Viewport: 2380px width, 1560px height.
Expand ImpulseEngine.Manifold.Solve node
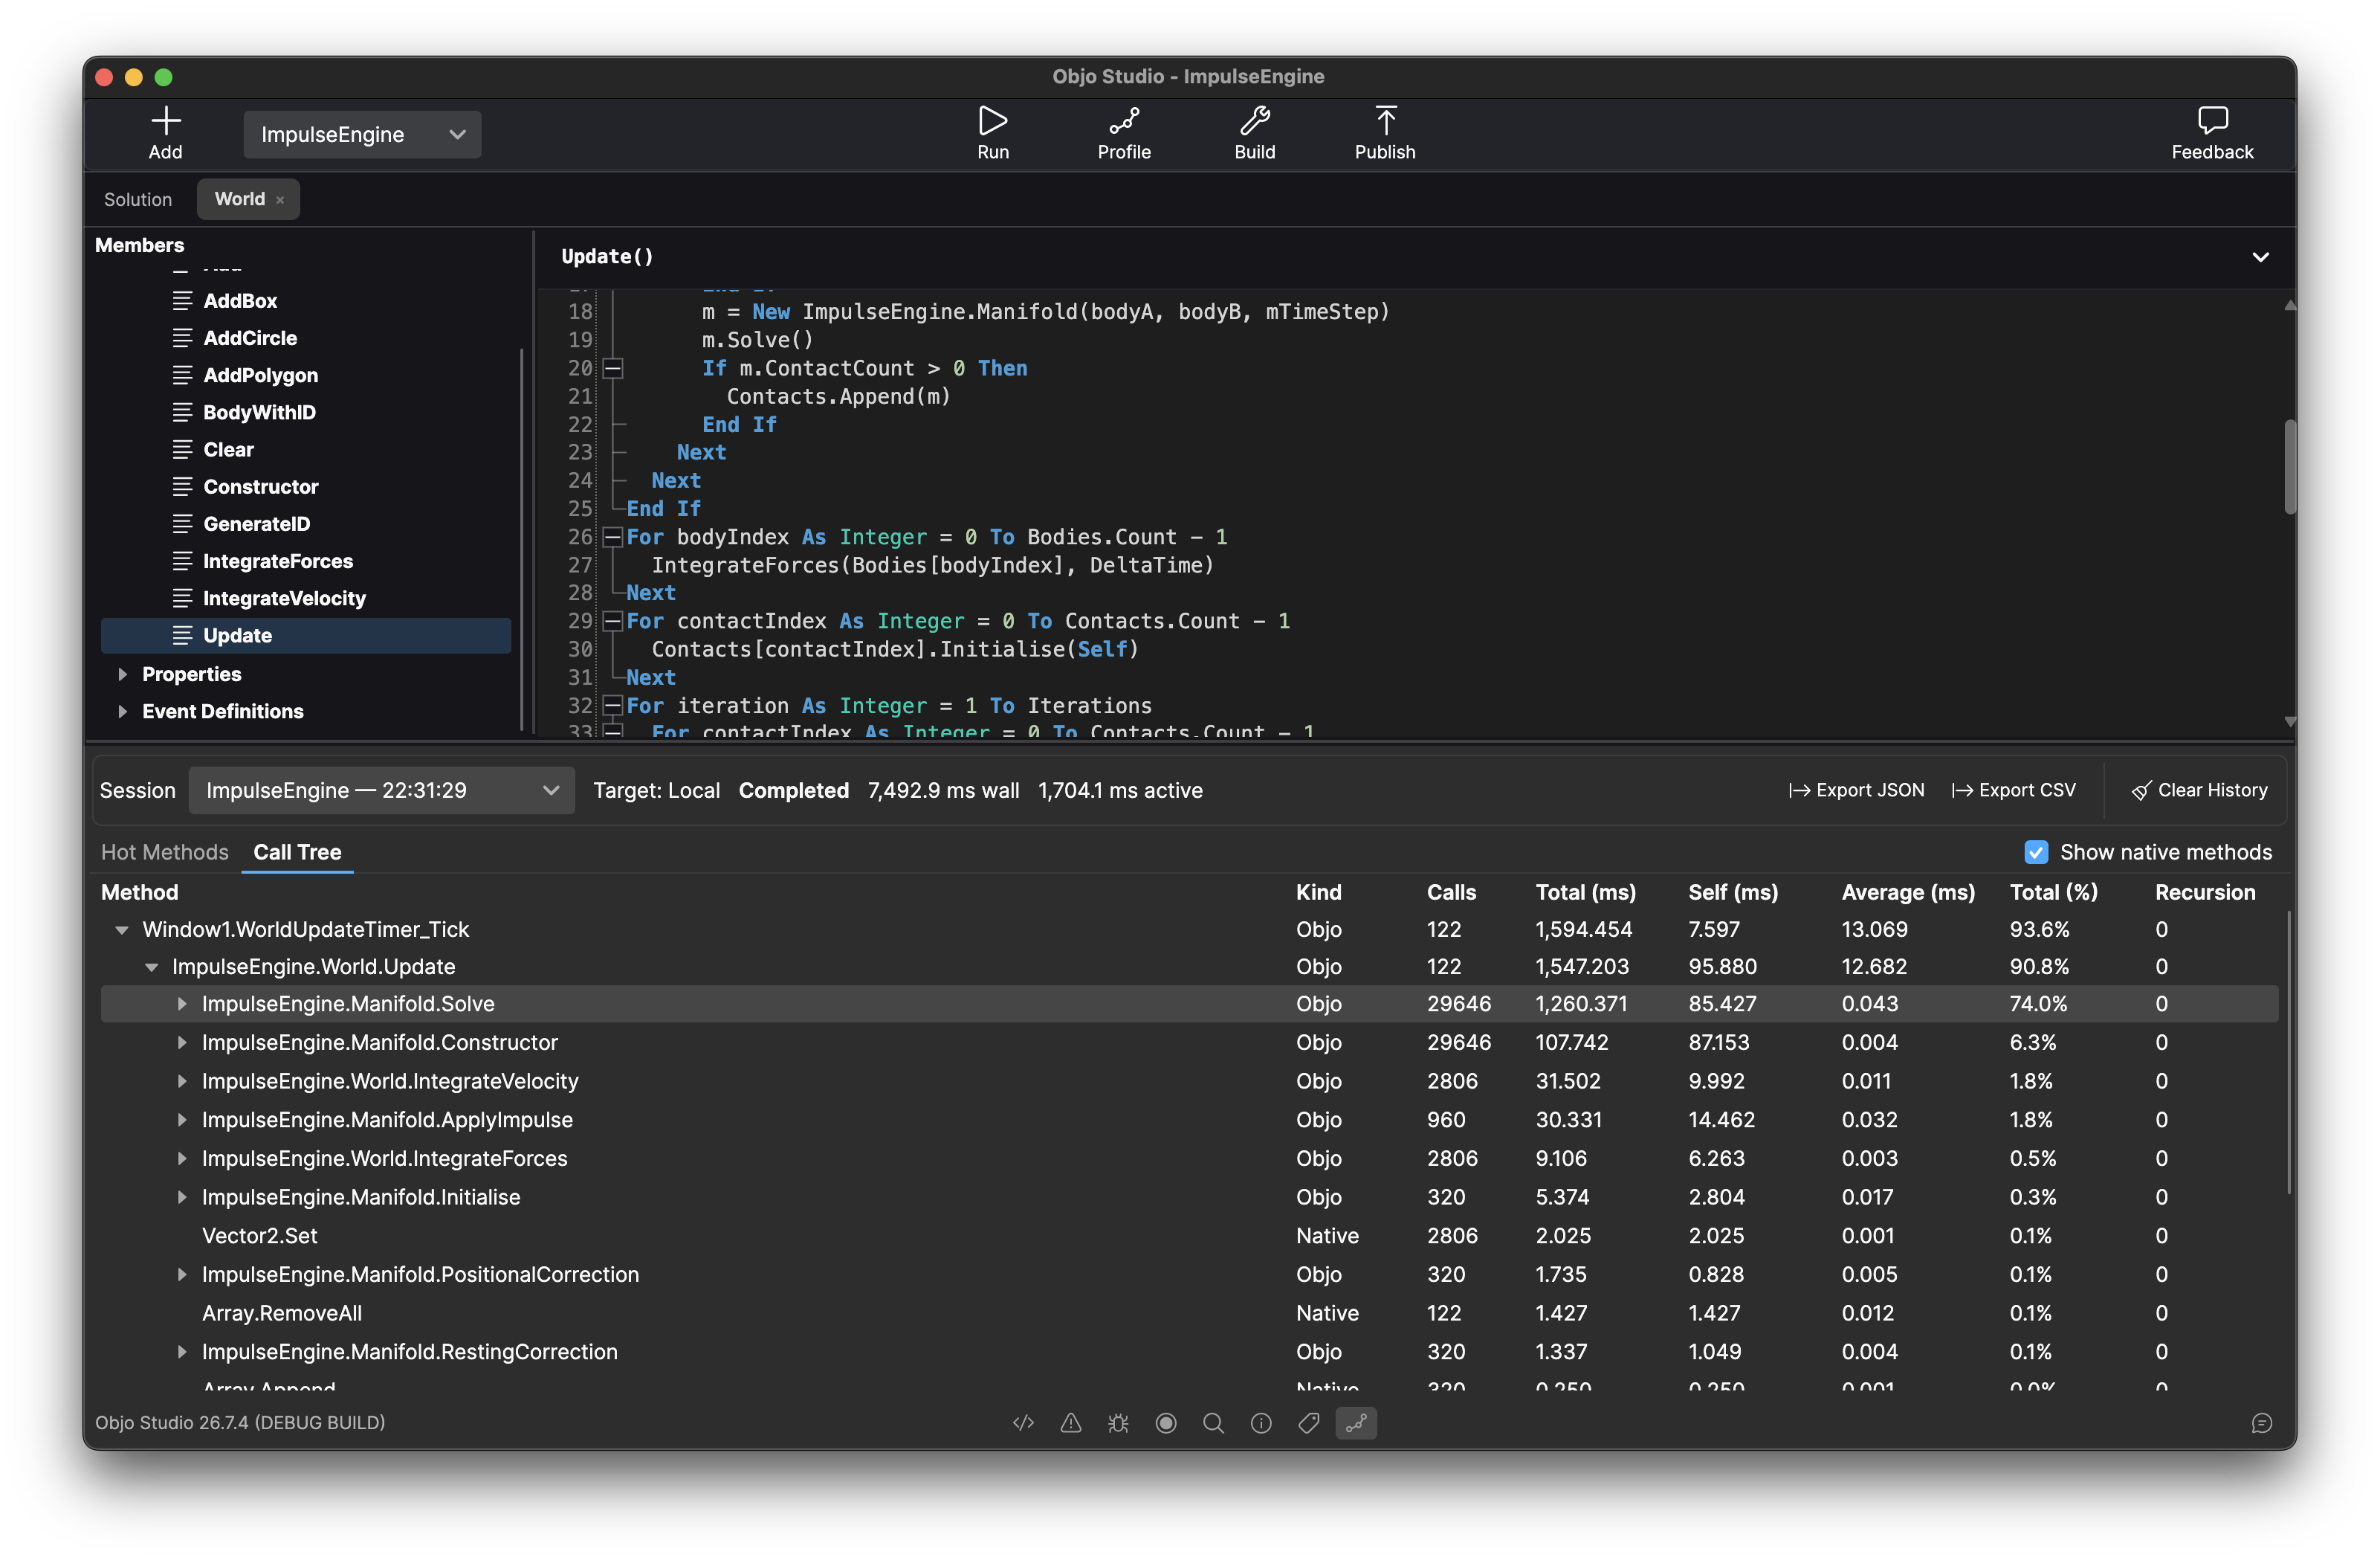[181, 1004]
